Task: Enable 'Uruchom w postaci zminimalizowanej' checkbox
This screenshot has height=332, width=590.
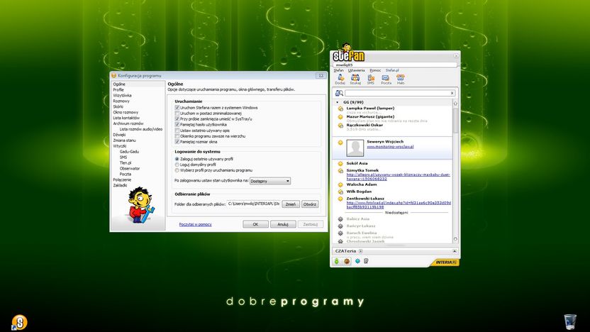Action: [177, 114]
